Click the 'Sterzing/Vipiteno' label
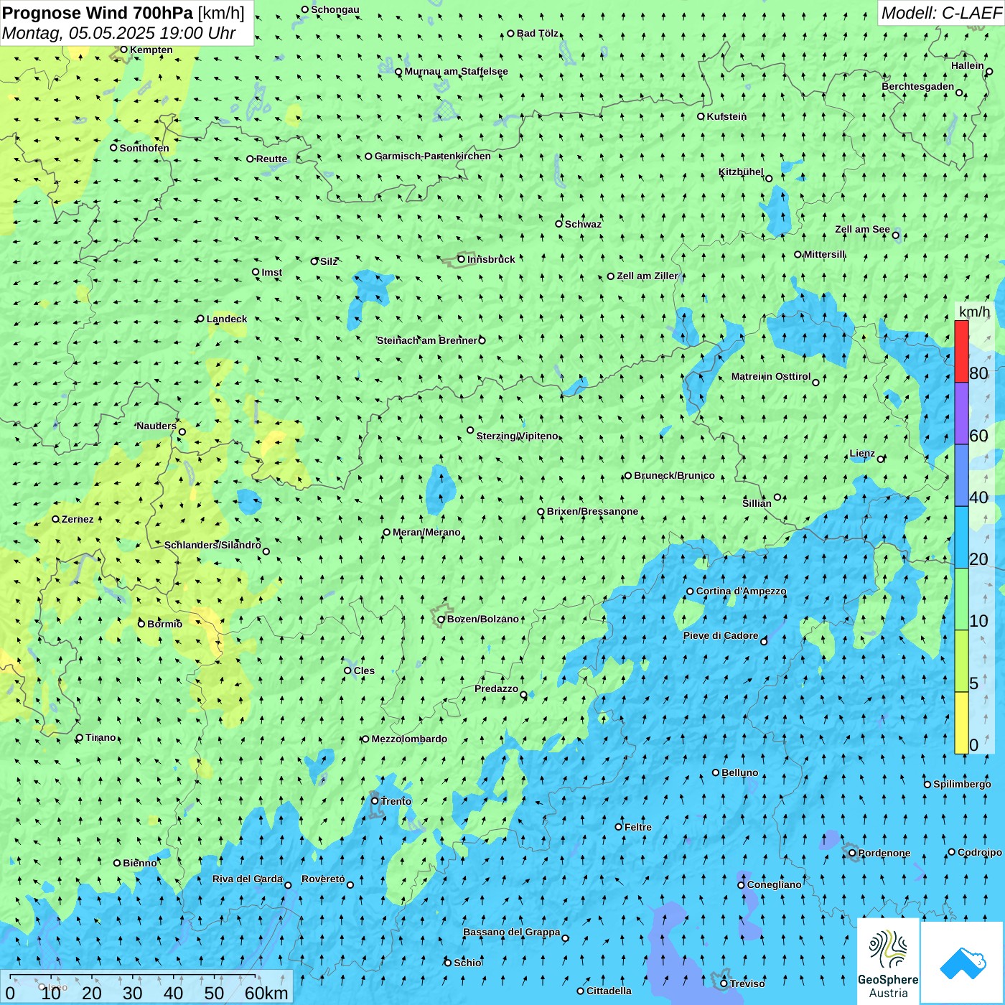The width and height of the screenshot is (1005, 1005). coord(517,436)
